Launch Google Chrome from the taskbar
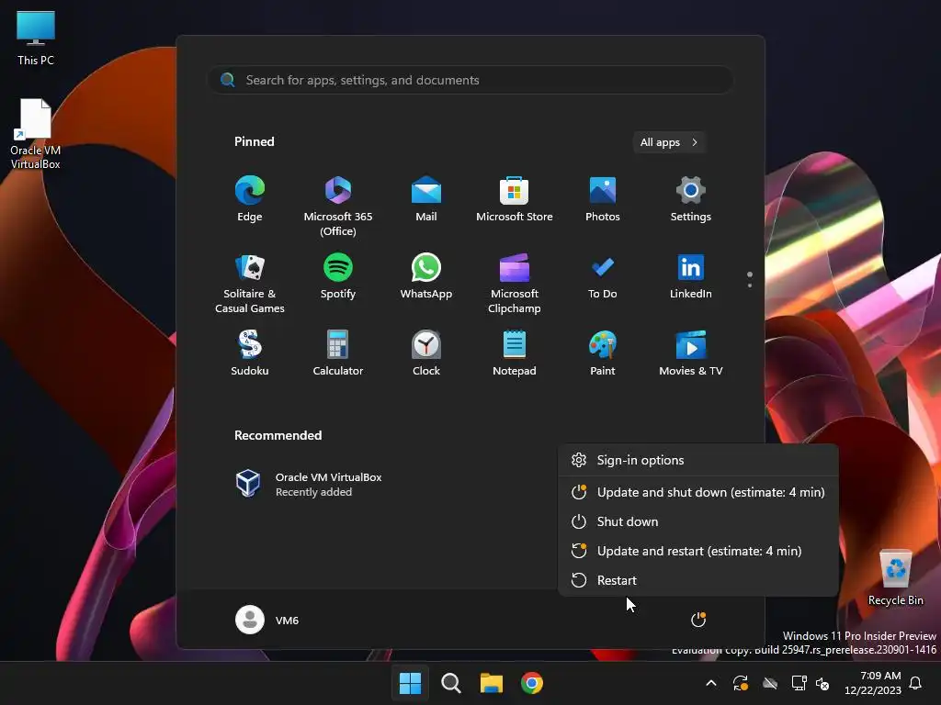Image resolution: width=941 pixels, height=705 pixels. [532, 683]
